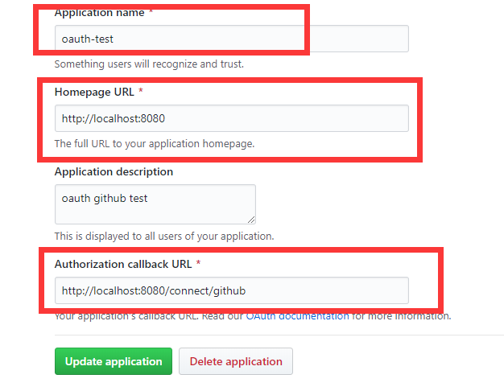Focus the Homepage URL text field
This screenshot has width=504, height=391.
[231, 118]
